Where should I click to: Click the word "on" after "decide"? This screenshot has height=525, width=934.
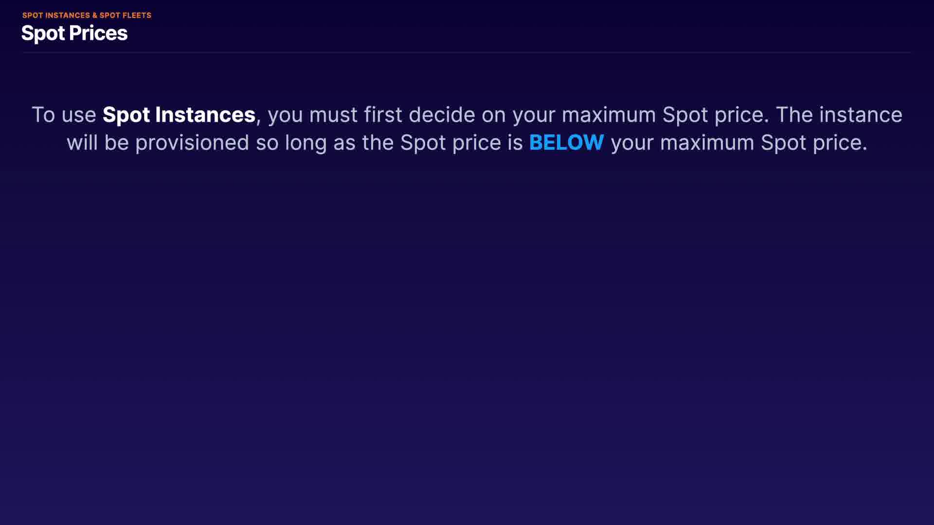(x=493, y=115)
